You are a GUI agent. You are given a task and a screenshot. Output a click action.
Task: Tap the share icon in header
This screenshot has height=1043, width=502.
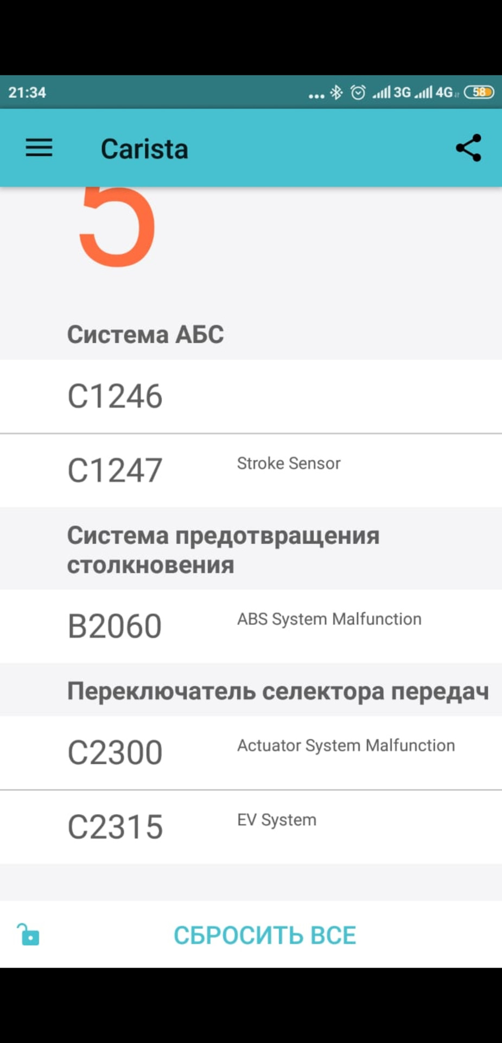click(x=468, y=148)
